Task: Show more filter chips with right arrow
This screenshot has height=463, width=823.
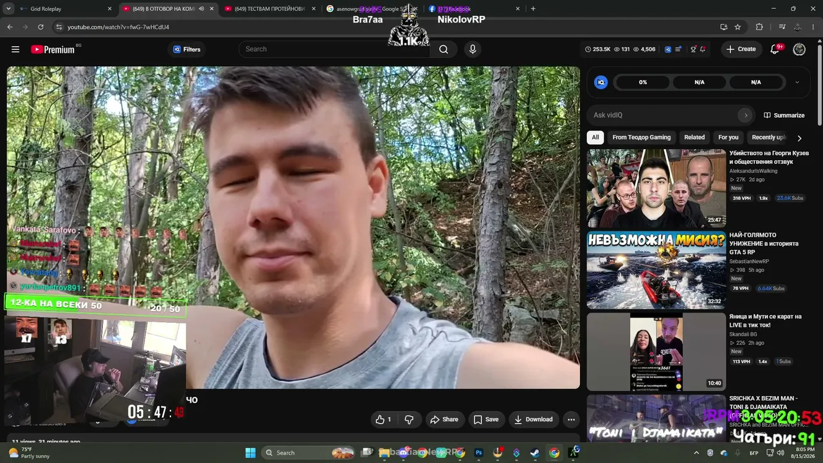Action: [x=799, y=138]
